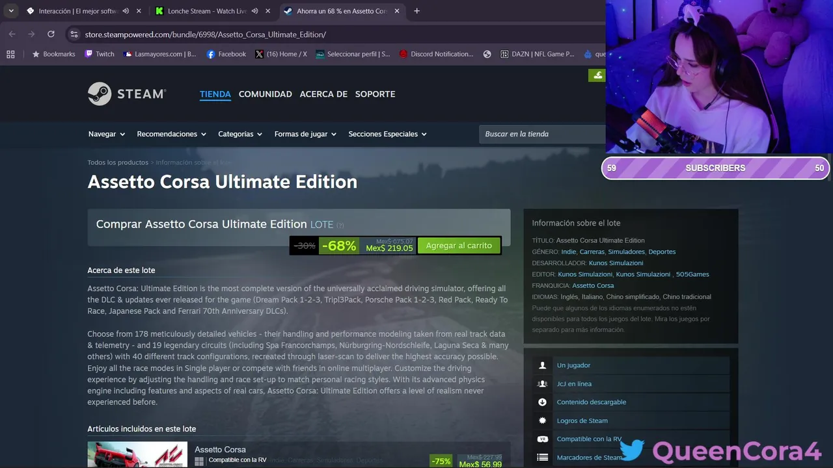Click the LOTE help question mark

340,226
